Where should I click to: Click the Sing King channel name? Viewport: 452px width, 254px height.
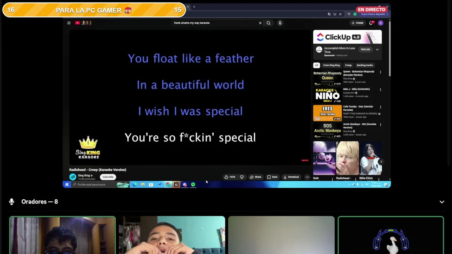(x=84, y=176)
